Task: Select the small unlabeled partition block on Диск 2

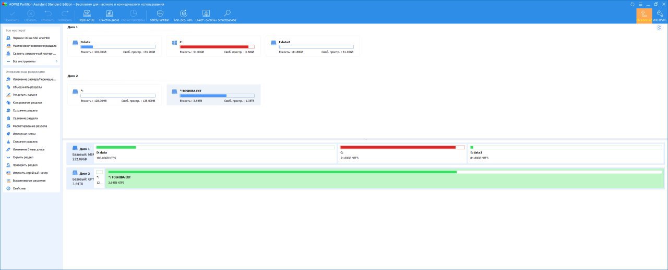Action: click(99, 178)
